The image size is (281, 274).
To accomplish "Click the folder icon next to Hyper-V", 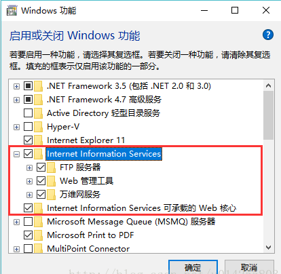I will 39,127.
